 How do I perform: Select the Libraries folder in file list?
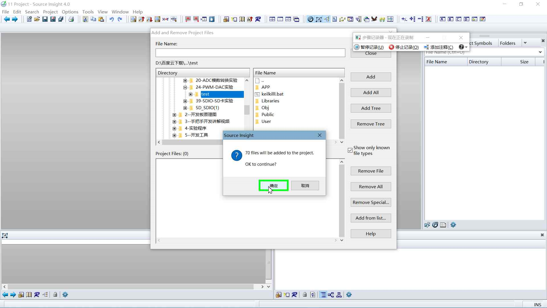[270, 101]
